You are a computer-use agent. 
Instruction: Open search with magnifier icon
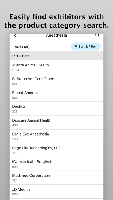(98, 36)
